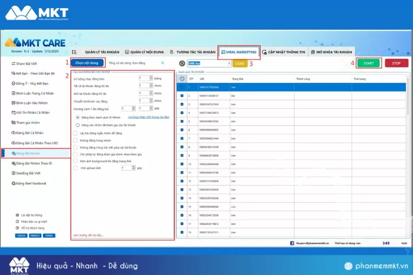The height and width of the screenshot is (275, 413).
Task: Click the refresh icon beside the 1000 Acc box
Action: [x=182, y=63]
